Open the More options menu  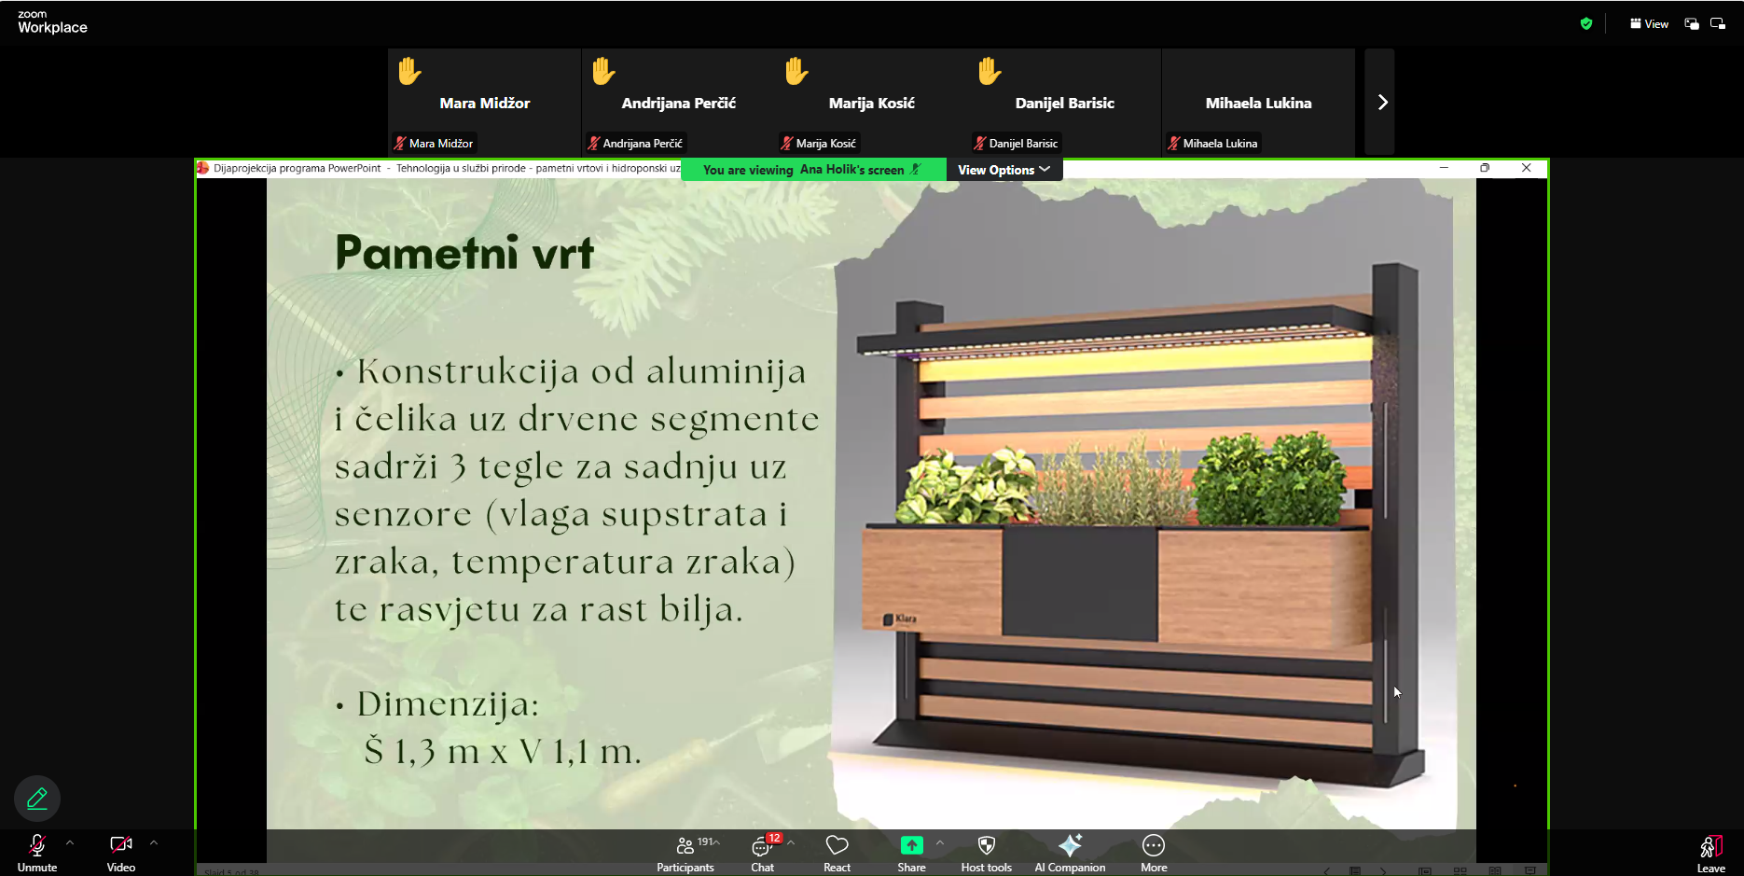pos(1154,851)
